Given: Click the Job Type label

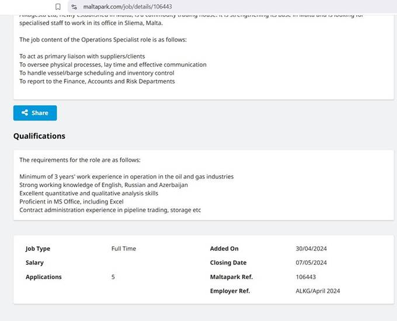Looking at the screenshot, I should pyautogui.click(x=38, y=248).
